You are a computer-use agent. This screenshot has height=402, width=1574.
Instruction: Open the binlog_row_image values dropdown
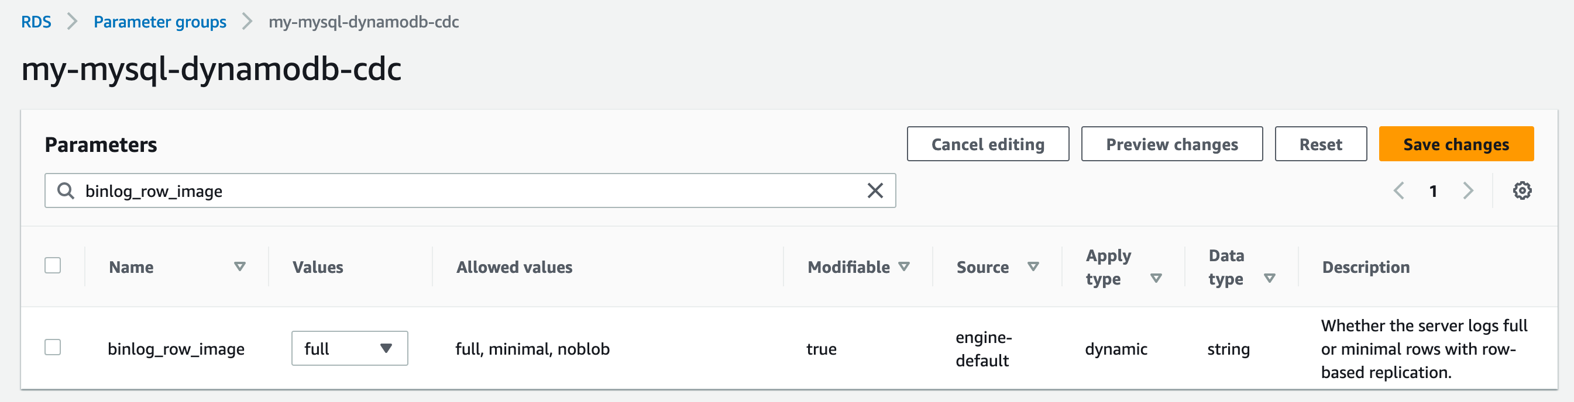pos(349,348)
